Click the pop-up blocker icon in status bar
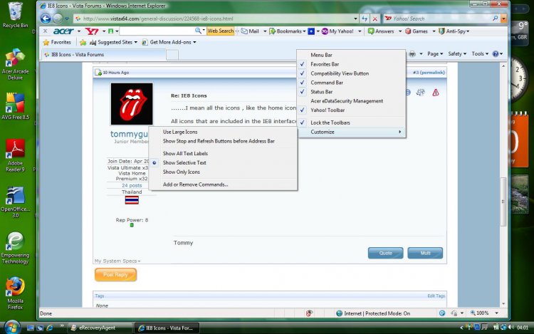Screen dimensions: 534x334 tap(309, 313)
